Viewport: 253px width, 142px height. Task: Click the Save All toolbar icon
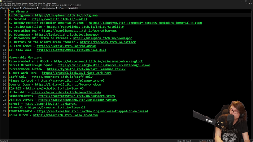coord(8,5)
